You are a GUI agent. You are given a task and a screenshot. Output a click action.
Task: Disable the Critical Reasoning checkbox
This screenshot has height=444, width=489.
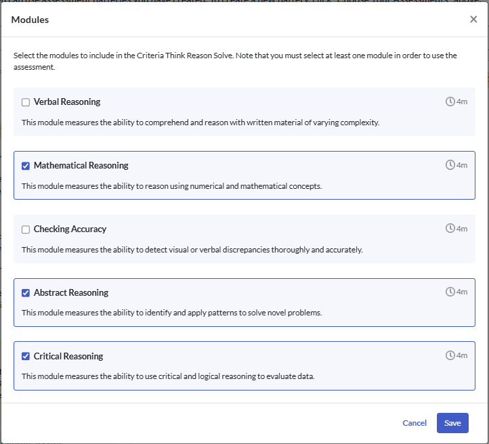coord(26,357)
